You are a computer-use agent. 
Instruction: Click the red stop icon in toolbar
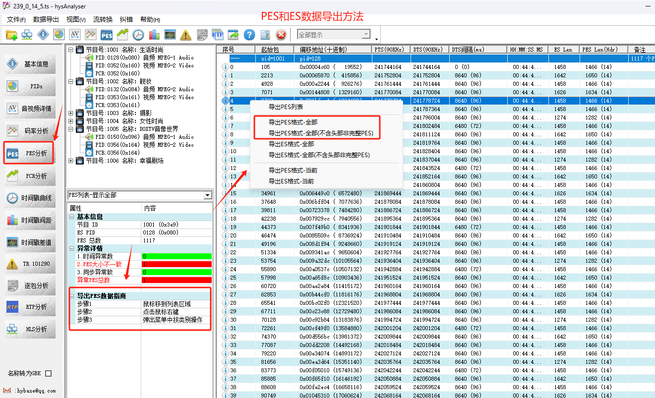[x=281, y=35]
